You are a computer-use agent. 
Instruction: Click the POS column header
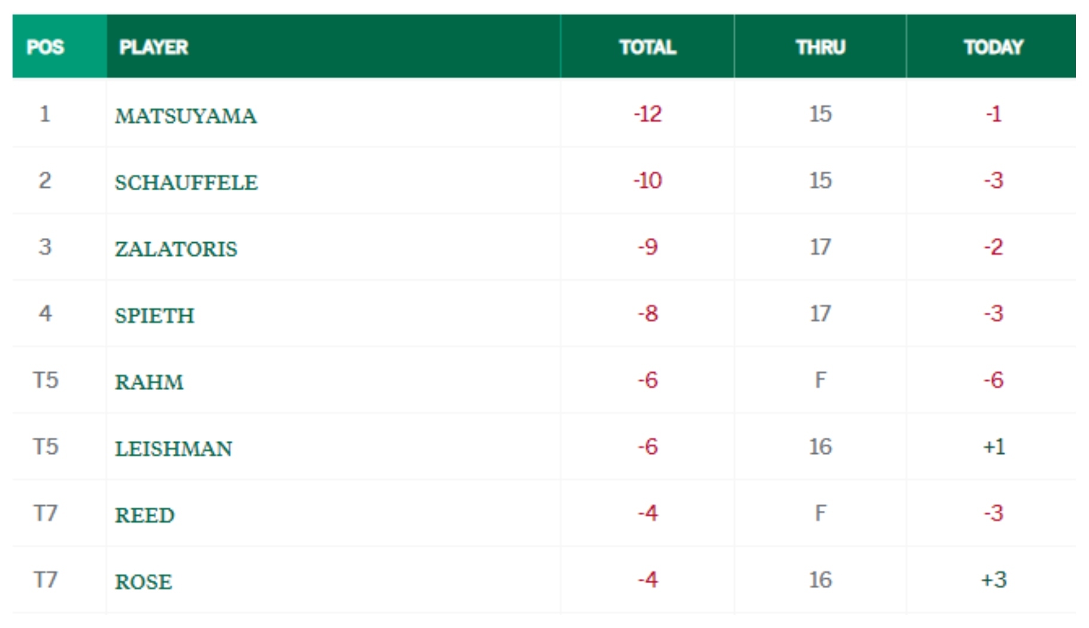click(45, 47)
